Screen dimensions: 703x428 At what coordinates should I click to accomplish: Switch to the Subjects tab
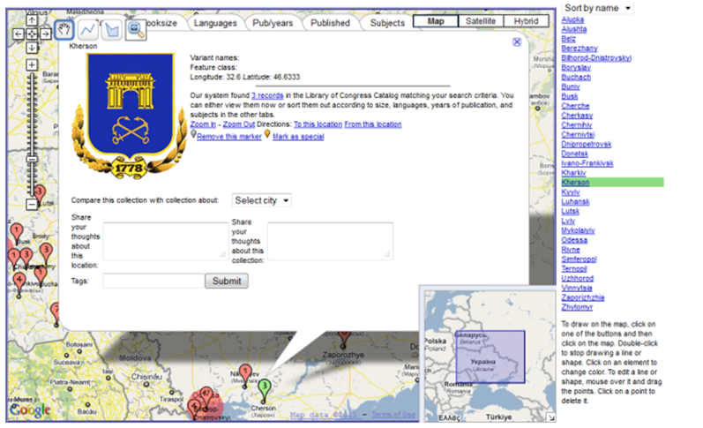[387, 23]
